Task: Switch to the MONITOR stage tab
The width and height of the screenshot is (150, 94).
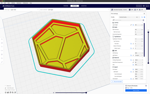Action: point(84,6)
